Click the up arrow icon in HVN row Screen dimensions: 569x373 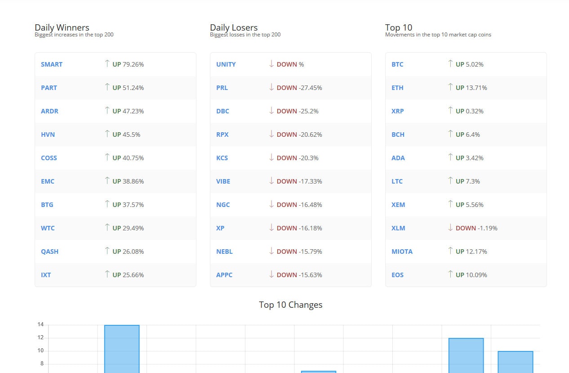tap(107, 134)
